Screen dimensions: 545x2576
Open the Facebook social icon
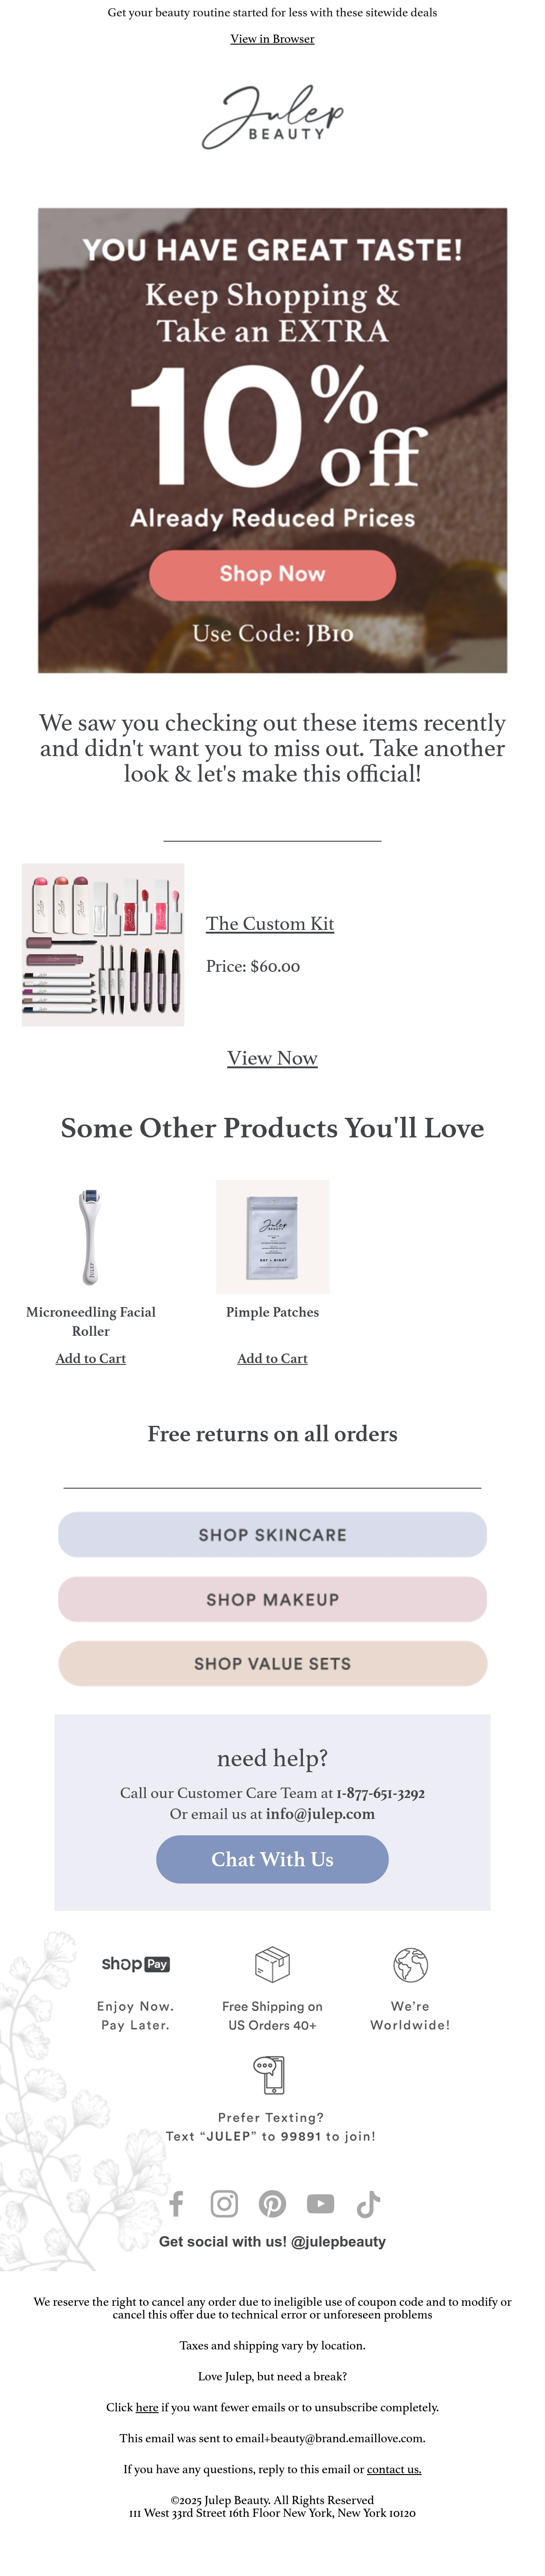pos(177,2203)
